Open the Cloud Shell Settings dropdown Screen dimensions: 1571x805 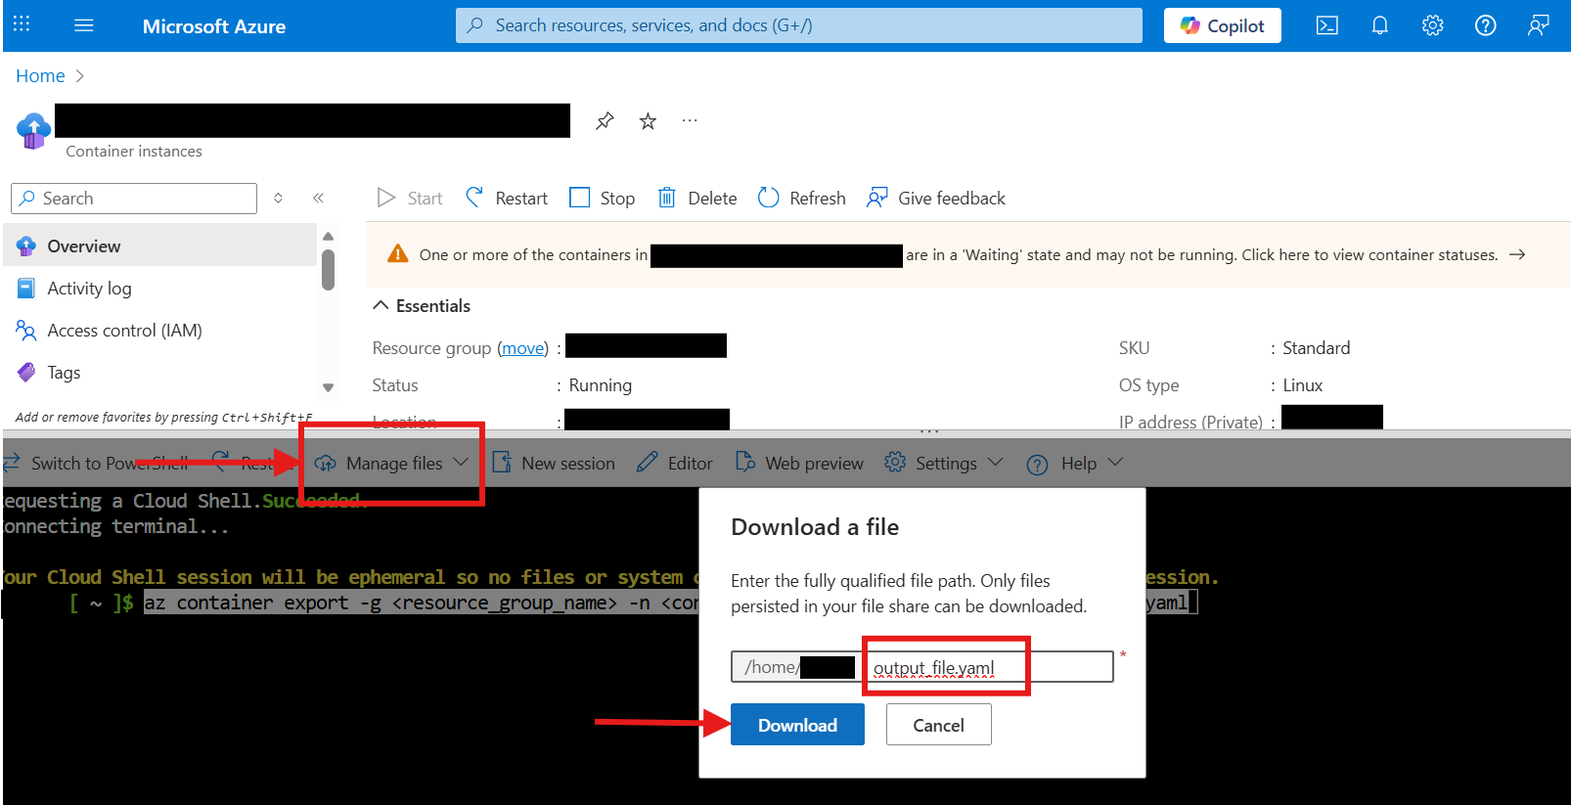point(944,464)
